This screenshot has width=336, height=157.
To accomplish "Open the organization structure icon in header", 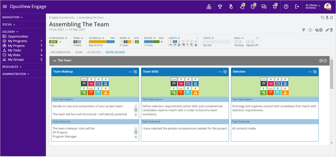I will 209,7.
